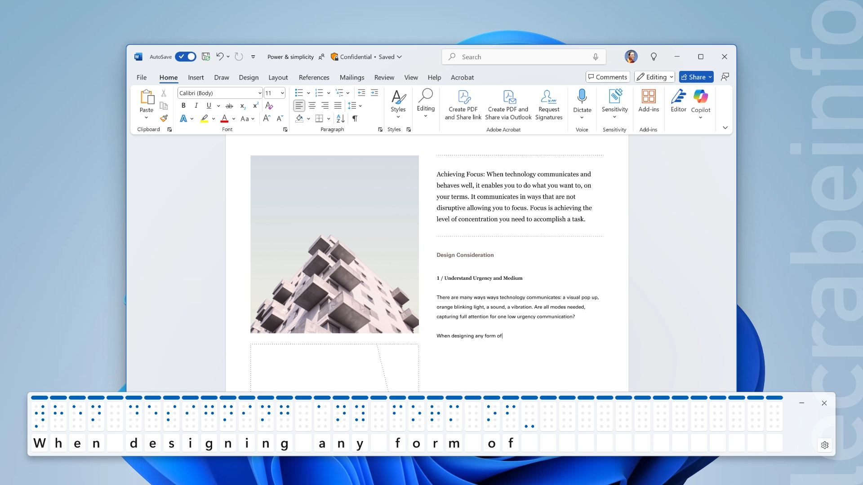Click the Redo icon
863x485 pixels.
coord(239,57)
